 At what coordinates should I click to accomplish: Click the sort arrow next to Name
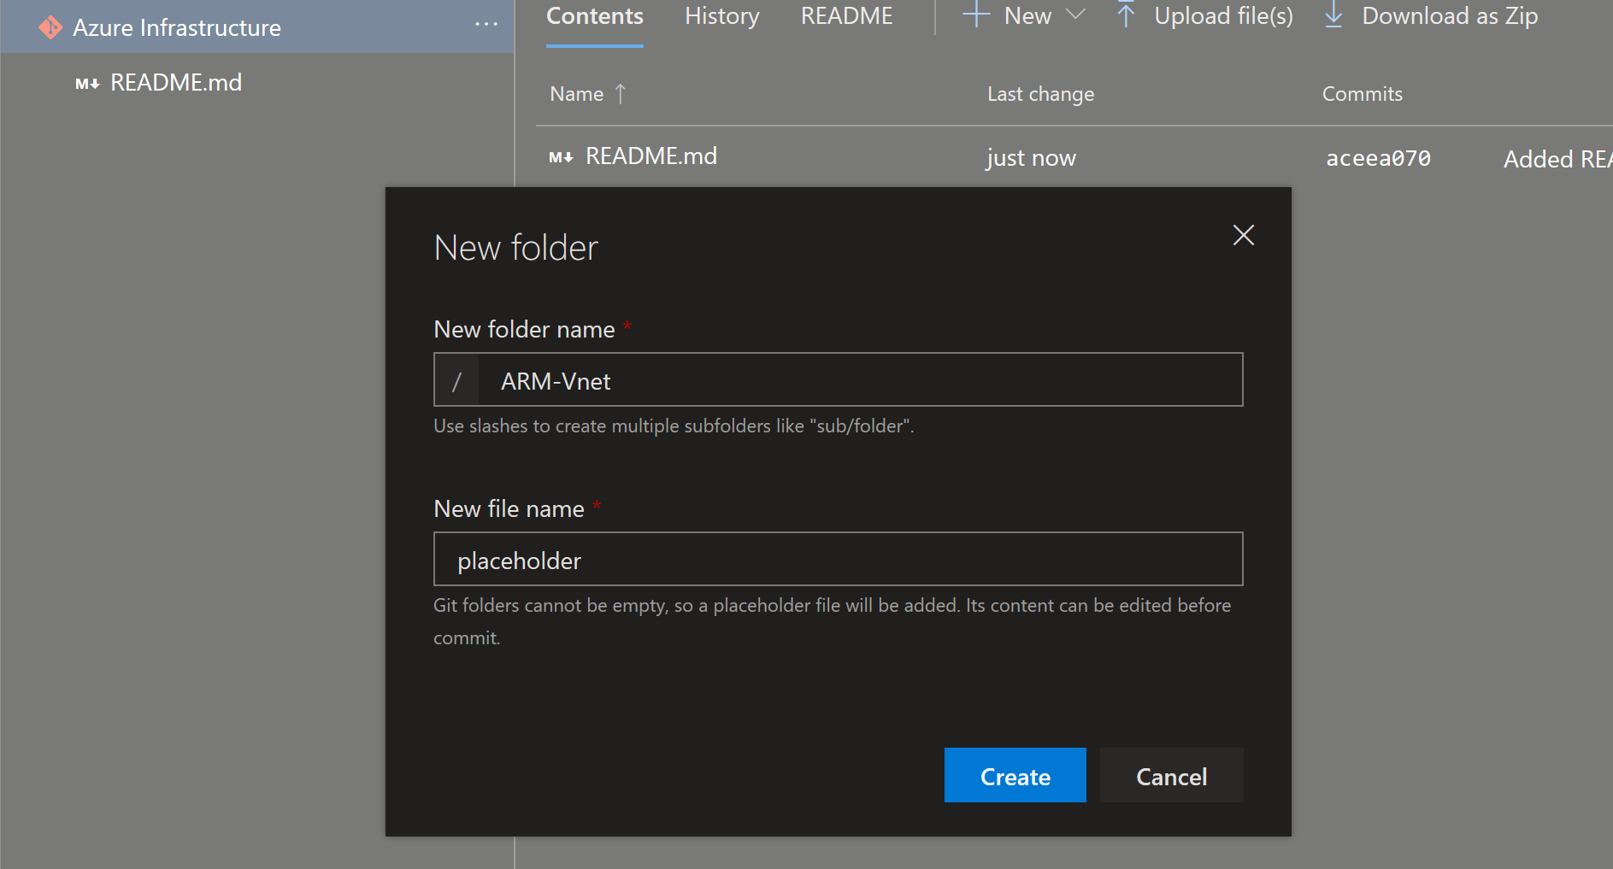point(621,93)
